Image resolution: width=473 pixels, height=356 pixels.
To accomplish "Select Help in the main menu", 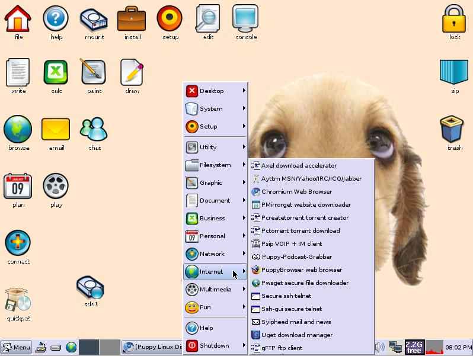I will coord(215,328).
